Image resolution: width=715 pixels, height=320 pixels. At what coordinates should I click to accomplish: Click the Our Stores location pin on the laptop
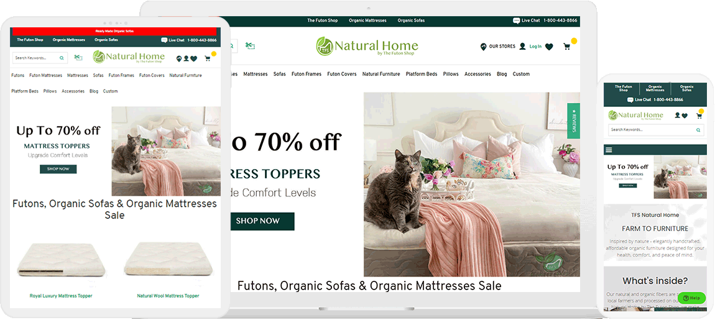tap(483, 47)
